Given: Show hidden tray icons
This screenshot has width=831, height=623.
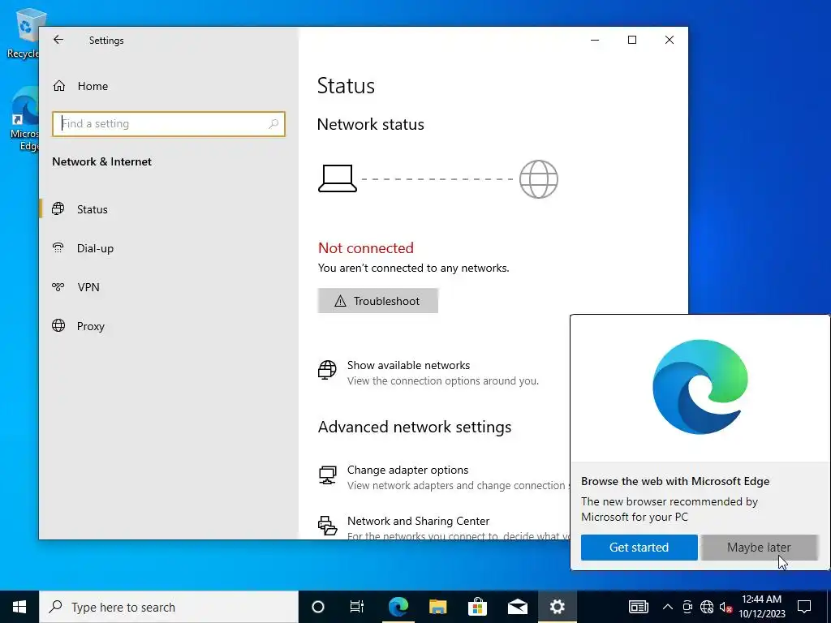Looking at the screenshot, I should click(668, 607).
